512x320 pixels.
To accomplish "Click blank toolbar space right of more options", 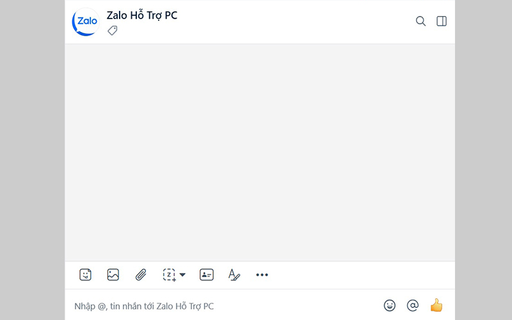I will point(358,275).
